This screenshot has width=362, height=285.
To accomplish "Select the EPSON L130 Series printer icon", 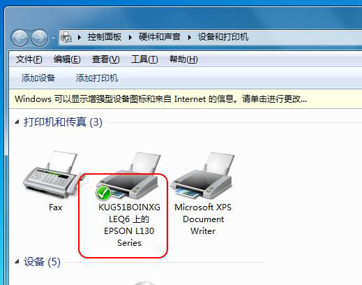I will tap(129, 176).
